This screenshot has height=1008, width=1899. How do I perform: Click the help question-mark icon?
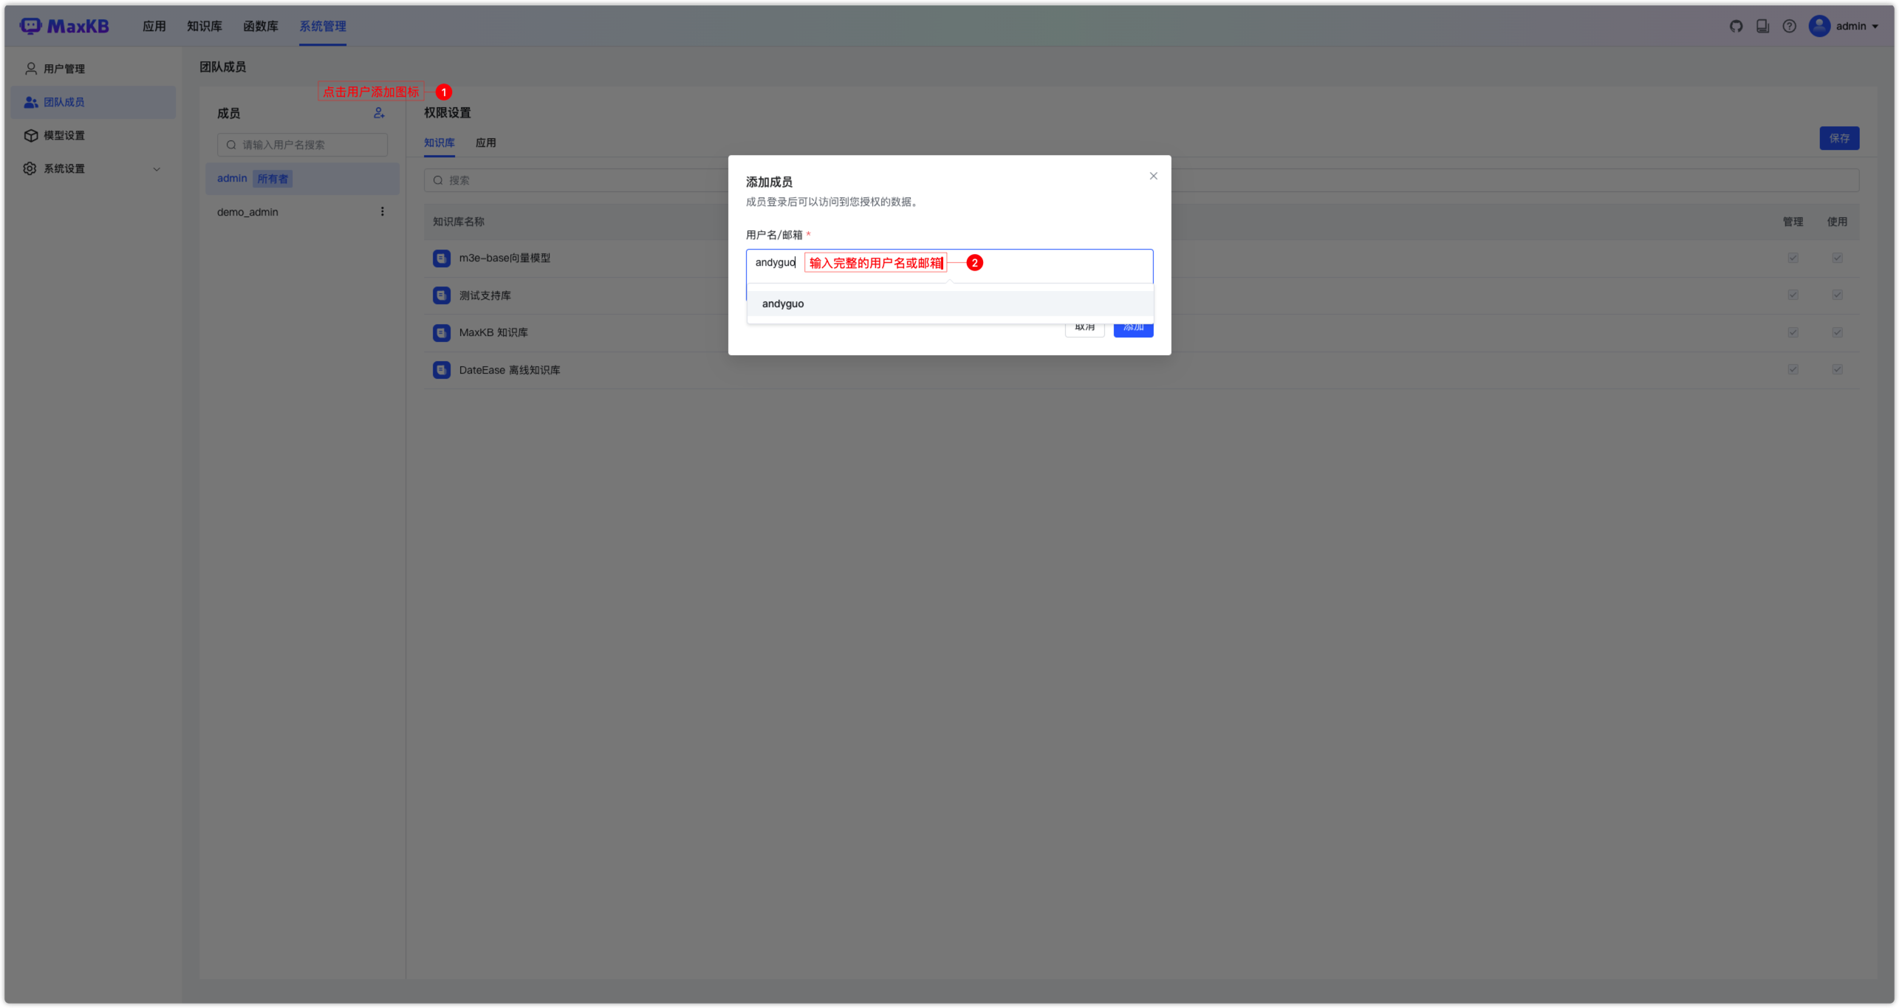tap(1790, 26)
